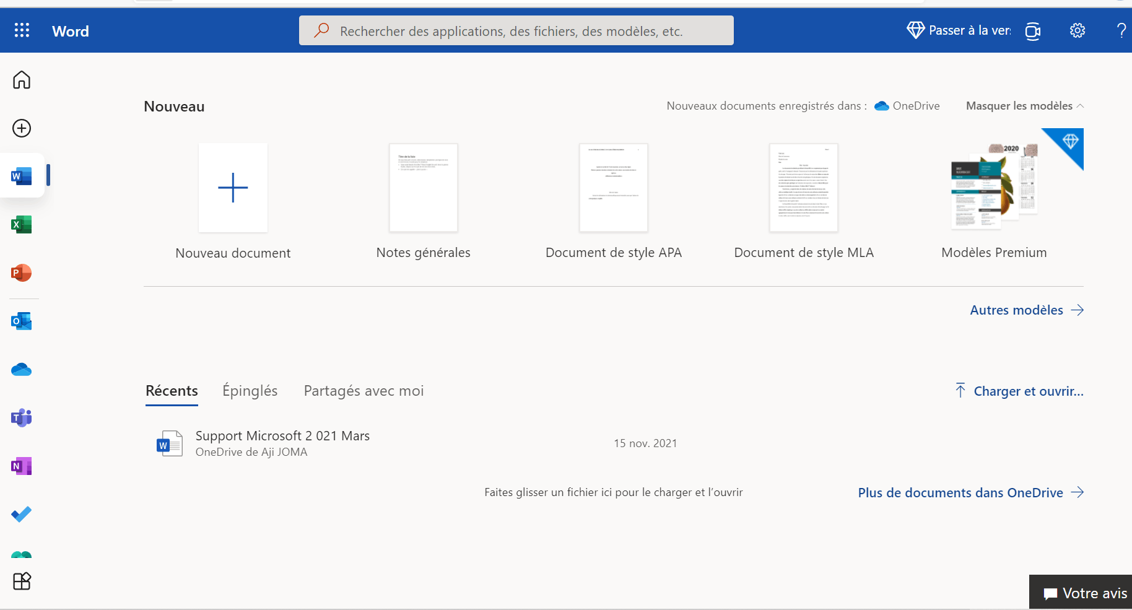Open the Meet now camera icon
This screenshot has height=610, width=1132.
click(1033, 31)
